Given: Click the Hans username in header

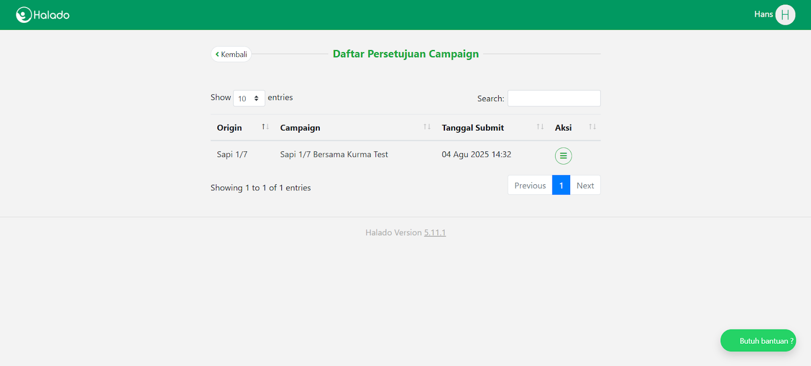Looking at the screenshot, I should point(763,14).
